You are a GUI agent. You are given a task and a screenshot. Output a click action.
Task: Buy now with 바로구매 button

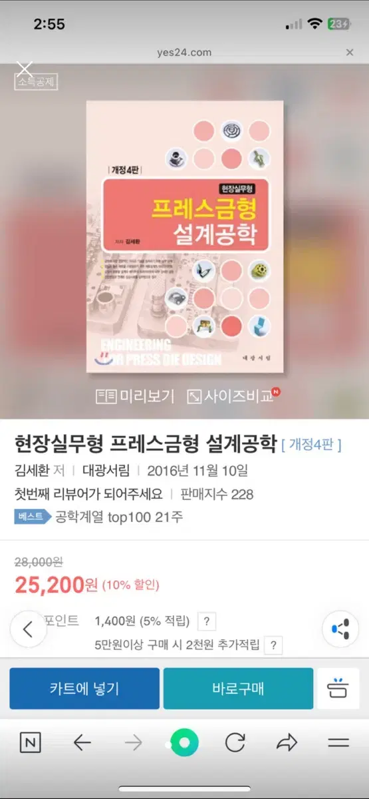coord(238,688)
